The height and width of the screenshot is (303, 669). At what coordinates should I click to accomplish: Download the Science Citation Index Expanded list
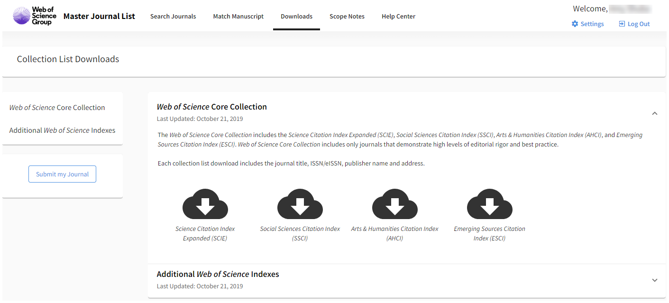[205, 204]
